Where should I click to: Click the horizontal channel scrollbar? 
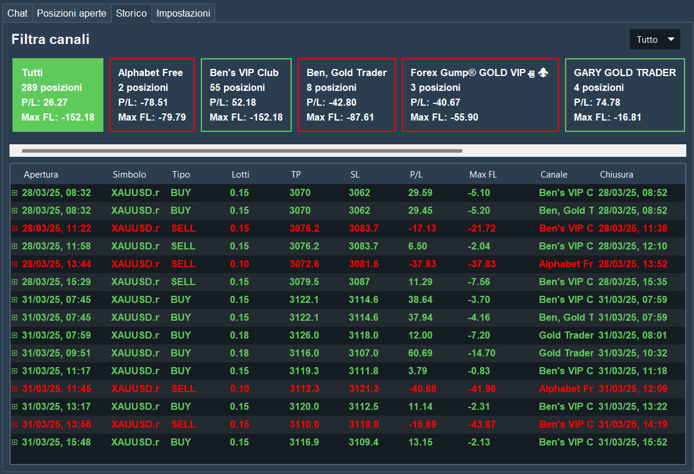coord(242,151)
